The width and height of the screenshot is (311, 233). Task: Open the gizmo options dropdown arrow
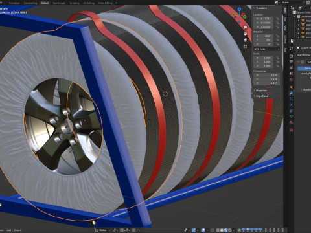[198, 230]
